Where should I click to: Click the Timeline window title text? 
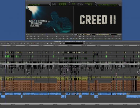point(70,41)
